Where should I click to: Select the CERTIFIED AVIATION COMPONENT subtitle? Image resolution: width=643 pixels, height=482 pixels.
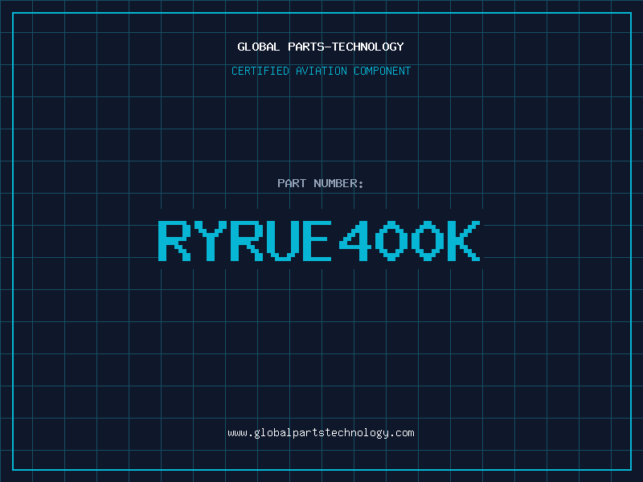coord(321,71)
